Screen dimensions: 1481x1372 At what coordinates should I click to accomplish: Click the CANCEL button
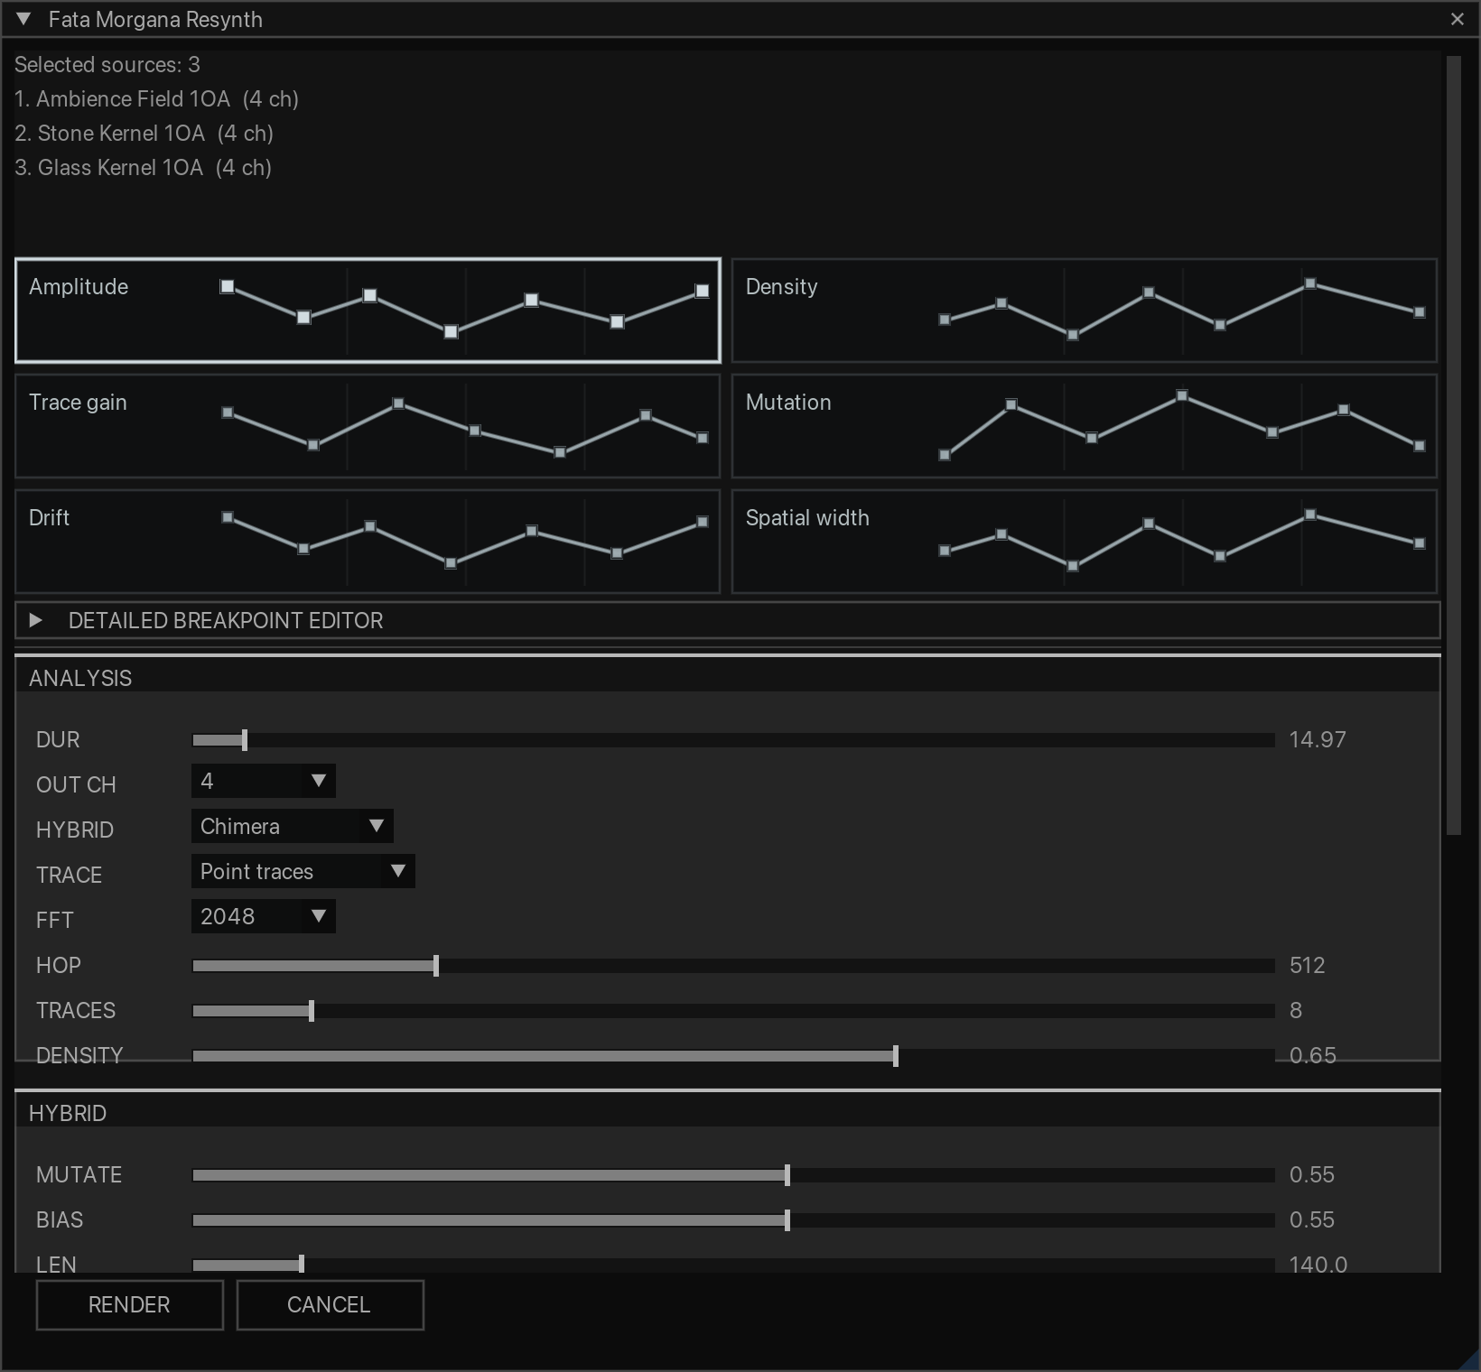[x=330, y=1304]
